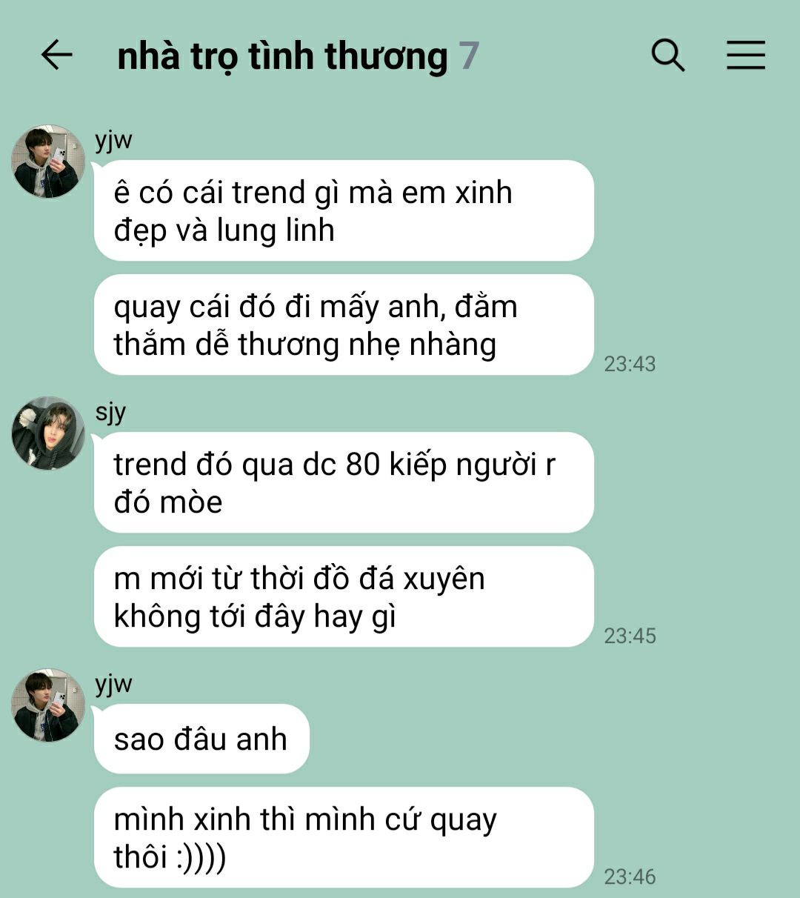The height and width of the screenshot is (898, 800).
Task: Click the 23:46 timestamp
Action: tap(630, 877)
